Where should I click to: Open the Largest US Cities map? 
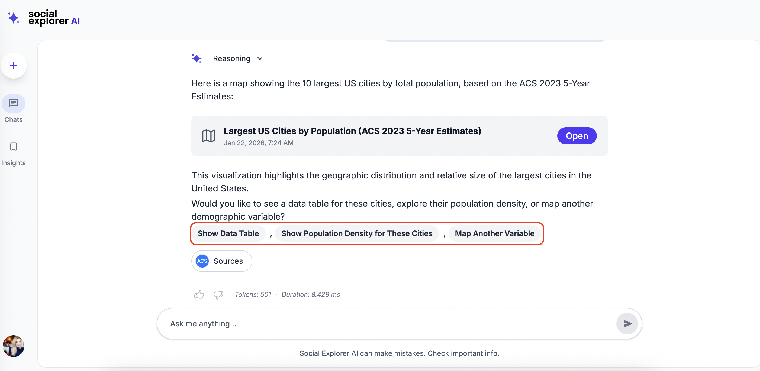[x=576, y=136]
